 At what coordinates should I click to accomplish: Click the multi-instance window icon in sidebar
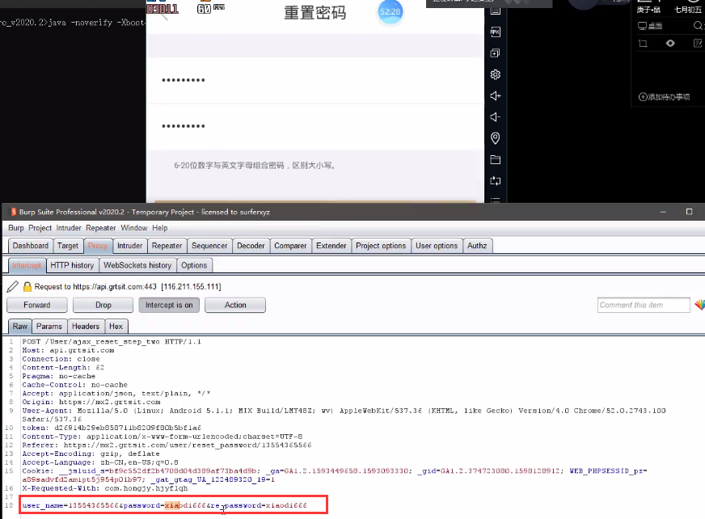(x=496, y=53)
